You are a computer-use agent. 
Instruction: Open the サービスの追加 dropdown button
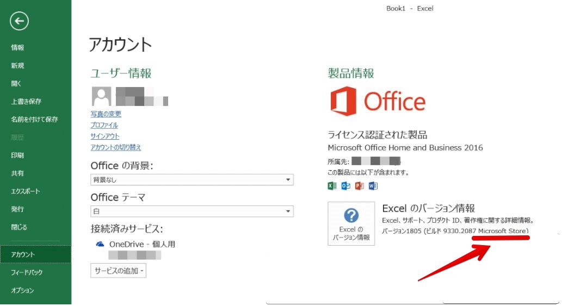coord(118,271)
